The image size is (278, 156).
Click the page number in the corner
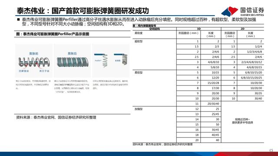271,150
